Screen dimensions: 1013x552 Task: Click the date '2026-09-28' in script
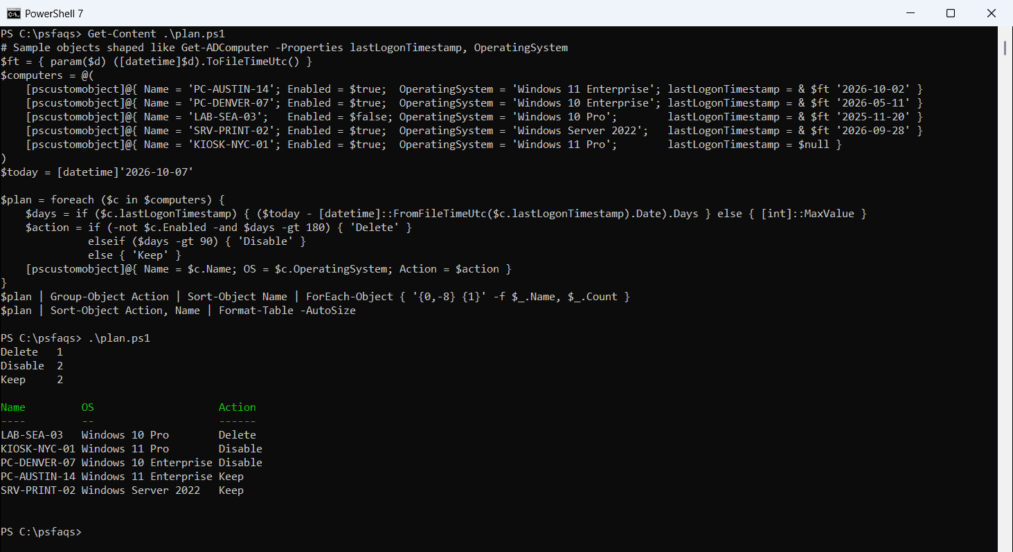(x=872, y=131)
